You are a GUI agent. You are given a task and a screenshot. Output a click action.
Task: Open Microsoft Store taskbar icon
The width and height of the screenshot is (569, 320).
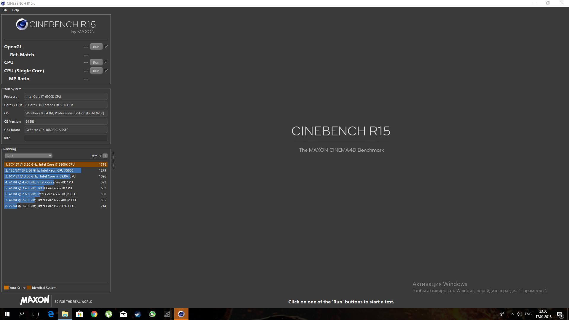click(x=79, y=314)
